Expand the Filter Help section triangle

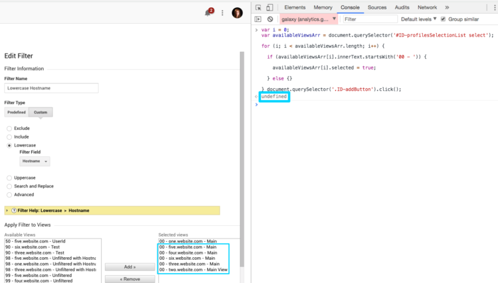[7, 211]
